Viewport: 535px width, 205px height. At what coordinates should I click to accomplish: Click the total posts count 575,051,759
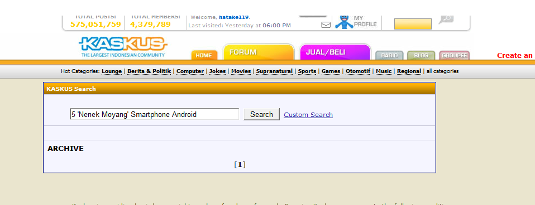pyautogui.click(x=95, y=24)
